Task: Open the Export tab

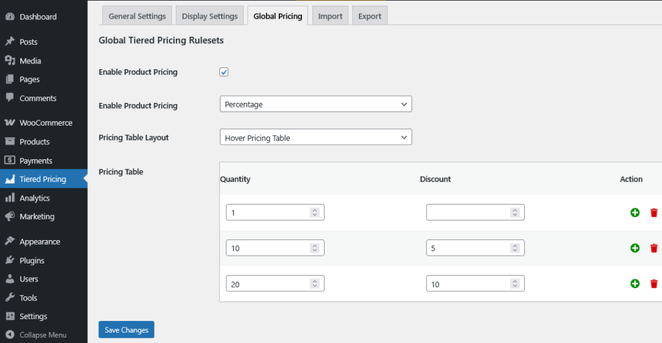Action: click(370, 16)
